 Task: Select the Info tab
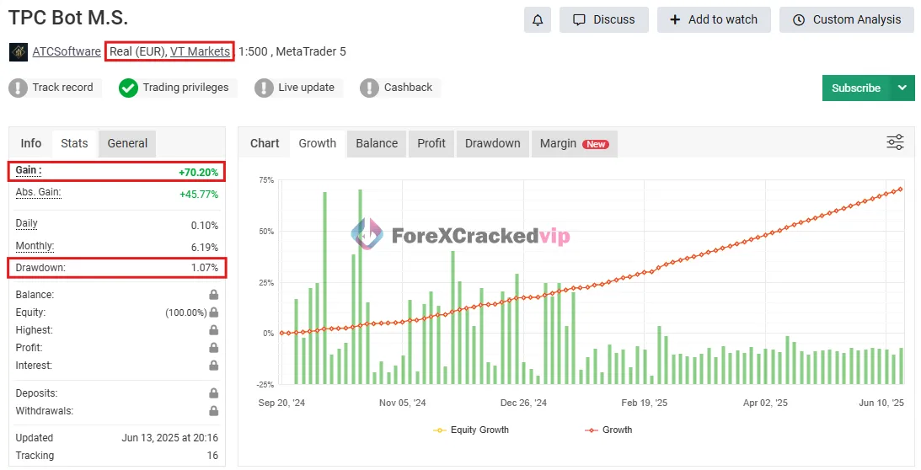[x=31, y=143]
